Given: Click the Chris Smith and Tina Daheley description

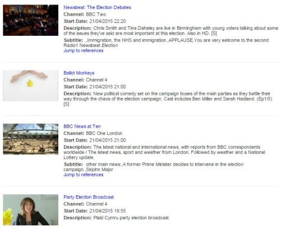Looking at the screenshot, I should pos(171,31).
